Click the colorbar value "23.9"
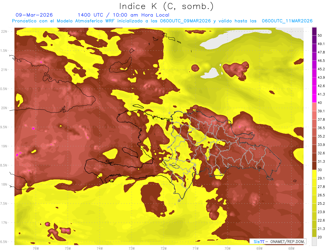The image size is (327, 252). [x=321, y=212]
